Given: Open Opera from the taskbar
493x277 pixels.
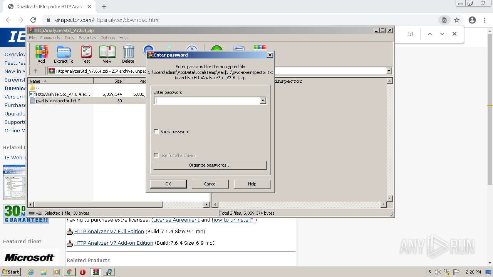Looking at the screenshot, I should pyautogui.click(x=82, y=272).
